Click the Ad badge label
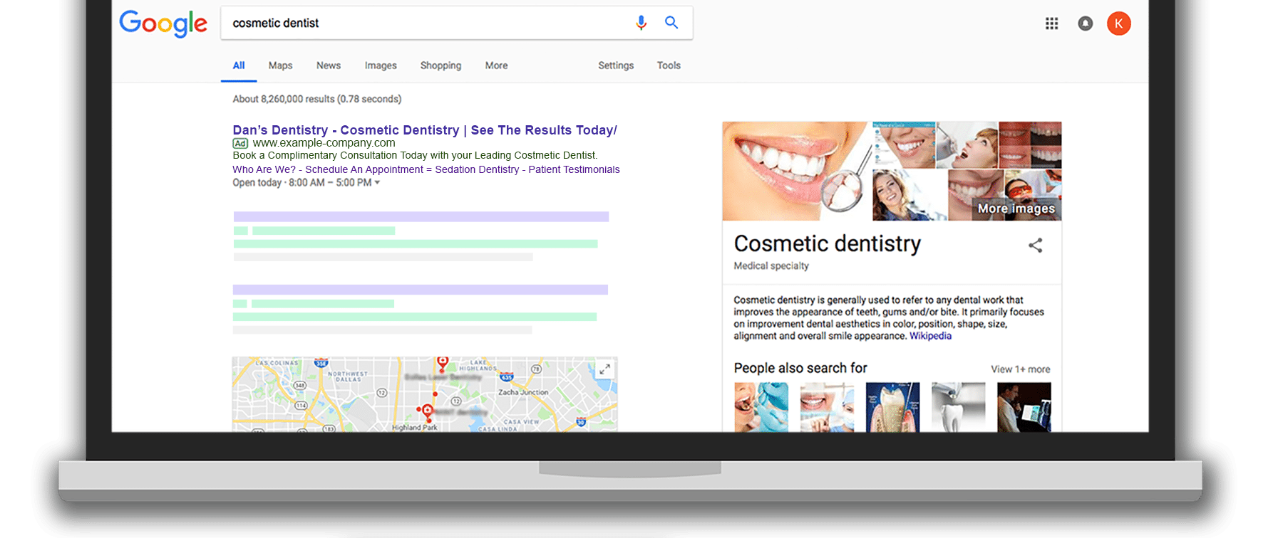The height and width of the screenshot is (538, 1283). (x=240, y=143)
